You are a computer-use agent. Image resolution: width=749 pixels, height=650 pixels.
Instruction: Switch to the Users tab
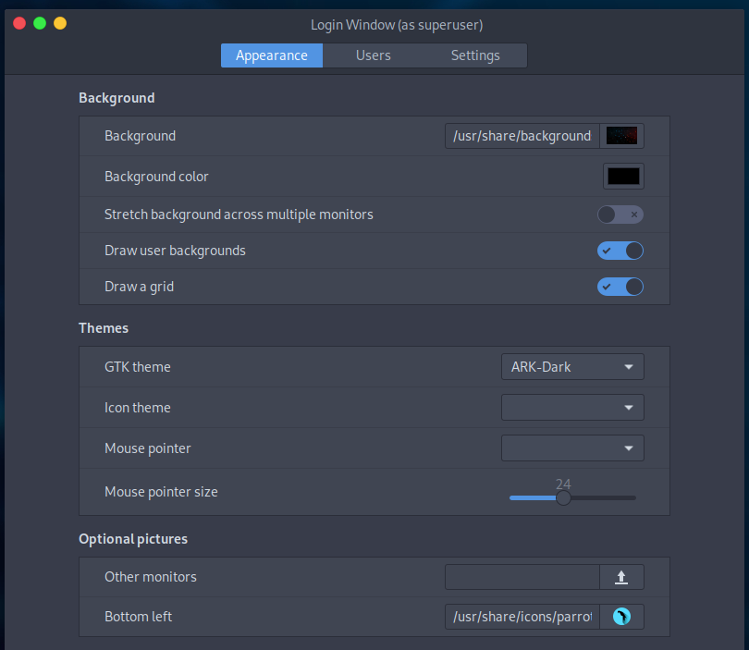374,55
